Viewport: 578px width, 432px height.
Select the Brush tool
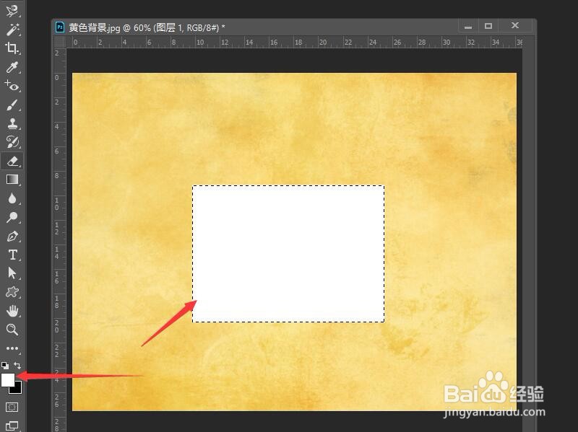pyautogui.click(x=12, y=105)
